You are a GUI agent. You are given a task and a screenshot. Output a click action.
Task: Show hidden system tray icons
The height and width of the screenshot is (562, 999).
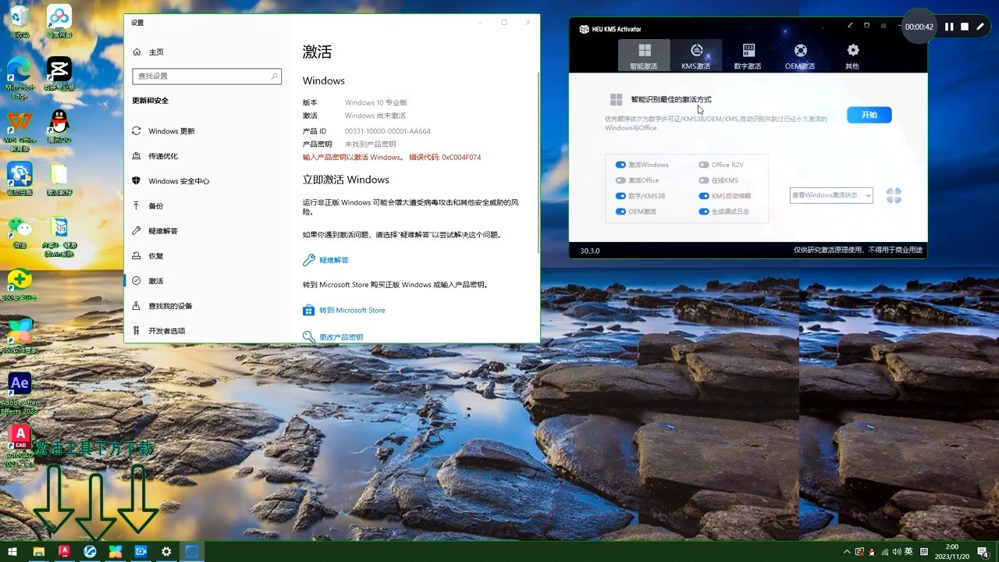(848, 552)
